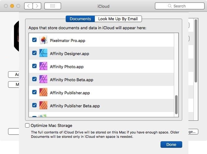Go forward with the right arrow button
207x154 pixels.
click(x=37, y=6)
